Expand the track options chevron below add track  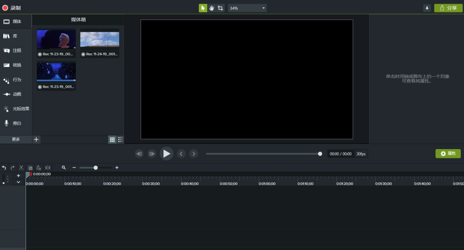[x=18, y=182]
